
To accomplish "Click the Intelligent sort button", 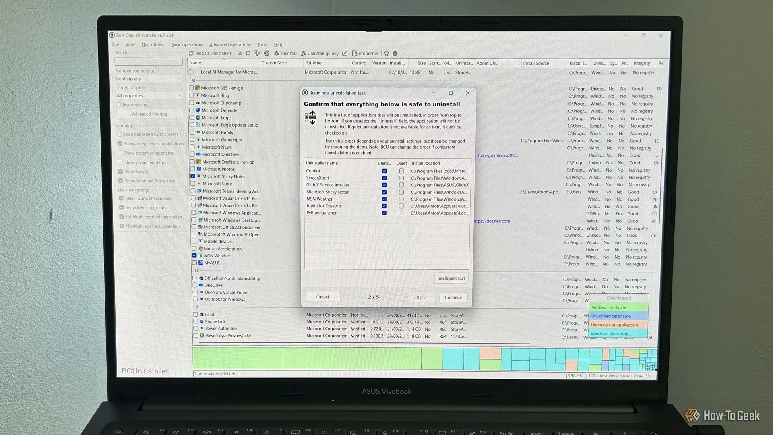I will (x=451, y=278).
